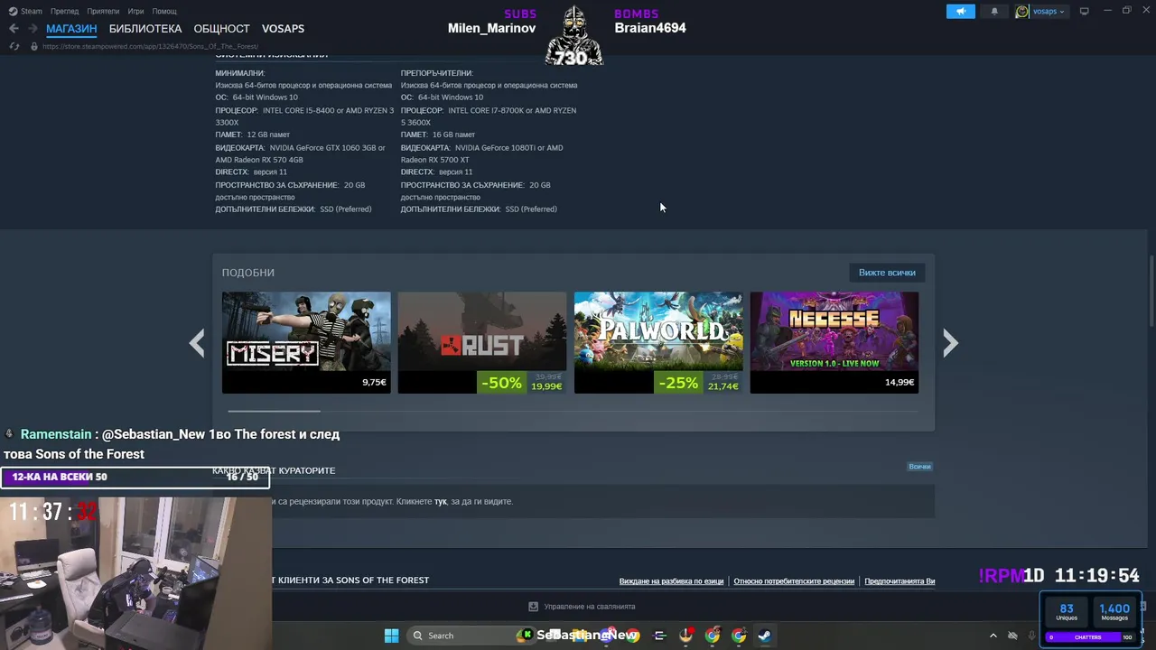Open the VOSAPS profile tab

coord(283,29)
